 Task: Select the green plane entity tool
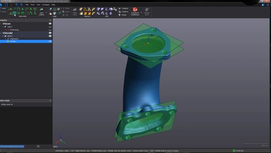tap(14, 13)
